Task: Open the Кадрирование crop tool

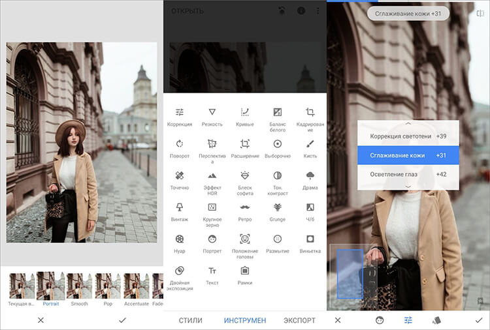Action: (310, 112)
